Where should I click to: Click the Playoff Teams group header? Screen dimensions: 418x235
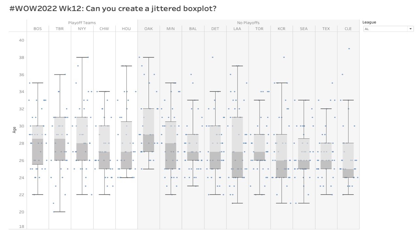[82, 23]
